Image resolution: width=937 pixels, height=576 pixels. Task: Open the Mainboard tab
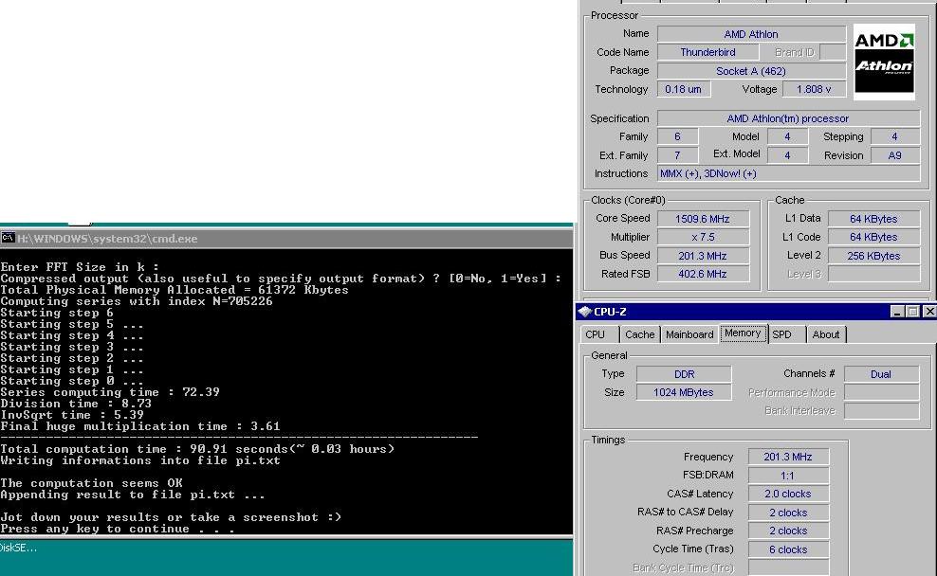click(689, 334)
